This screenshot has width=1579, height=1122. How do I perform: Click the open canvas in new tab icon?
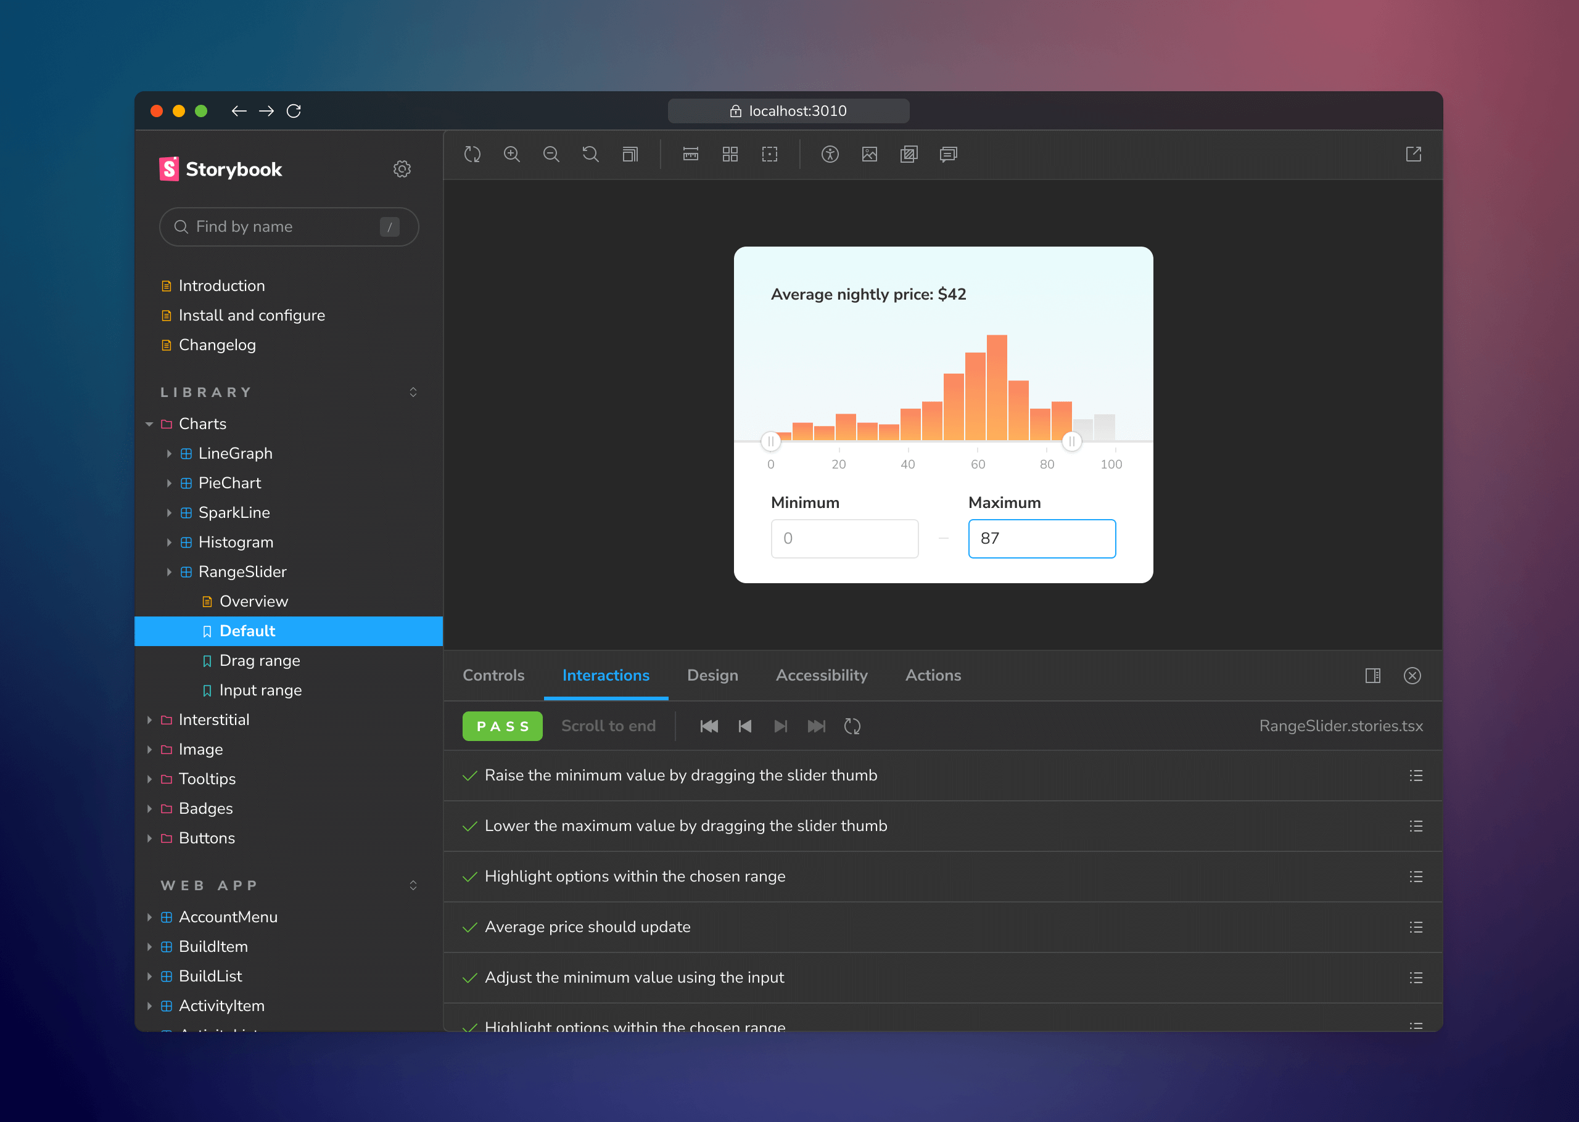[x=1413, y=154]
